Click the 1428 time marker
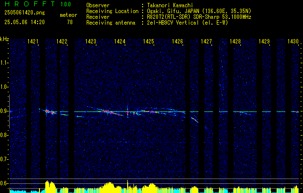Viewport: 303px width, 193px height. [235, 41]
